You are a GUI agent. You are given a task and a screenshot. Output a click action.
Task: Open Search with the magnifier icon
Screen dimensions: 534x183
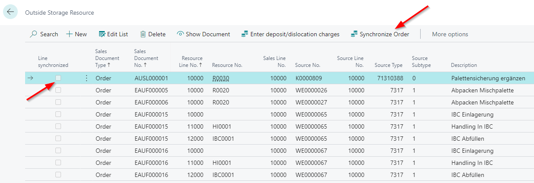point(33,34)
